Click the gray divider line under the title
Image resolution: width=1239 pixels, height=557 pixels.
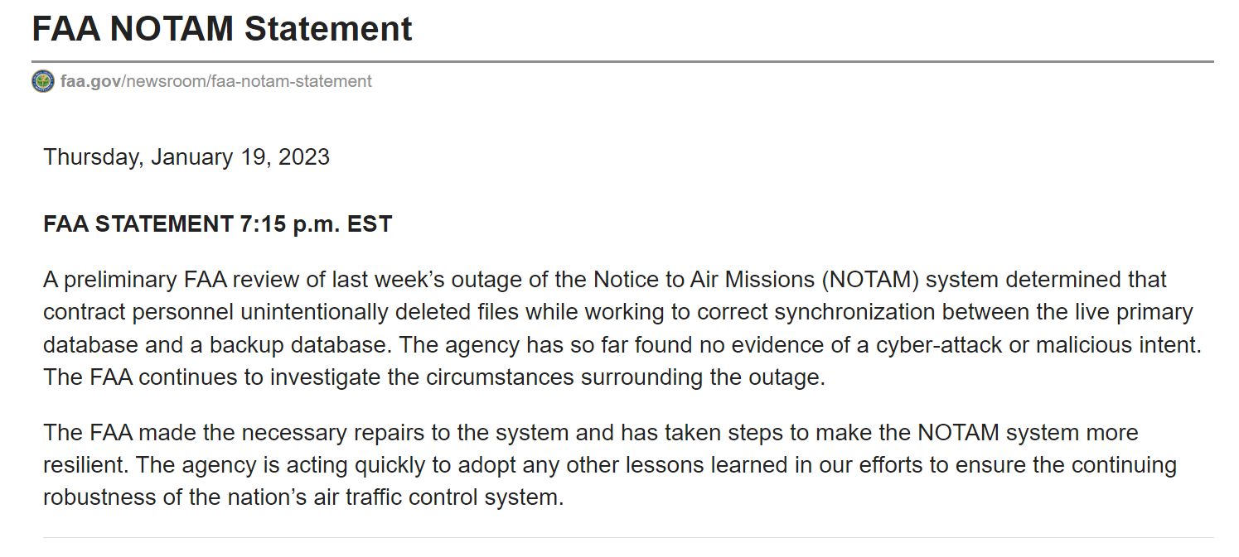pos(622,61)
